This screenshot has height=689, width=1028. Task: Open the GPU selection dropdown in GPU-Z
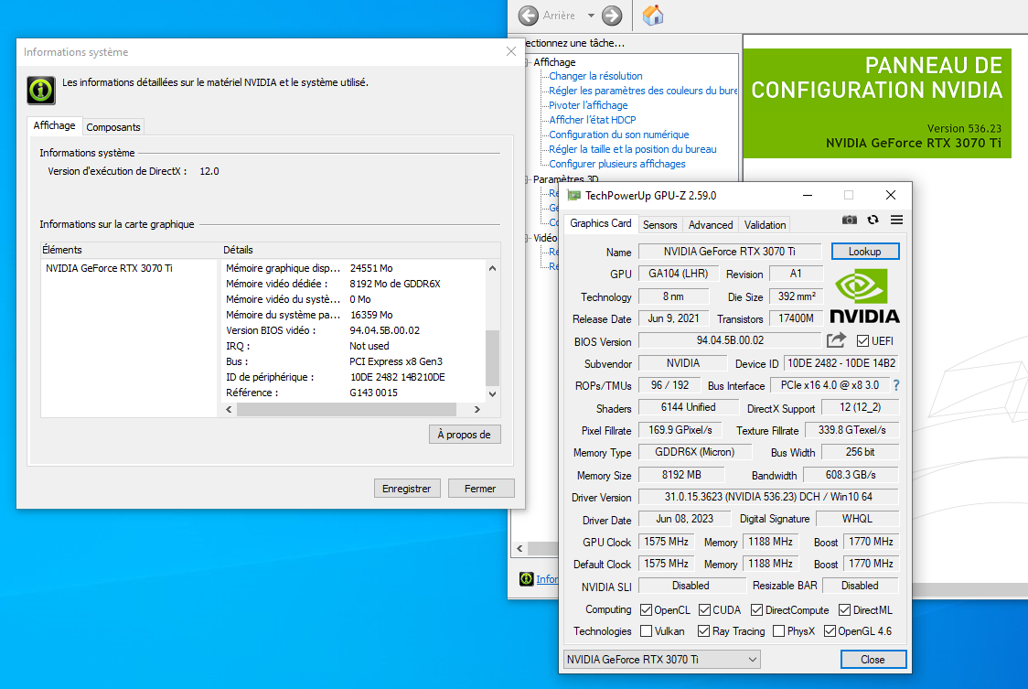(662, 659)
